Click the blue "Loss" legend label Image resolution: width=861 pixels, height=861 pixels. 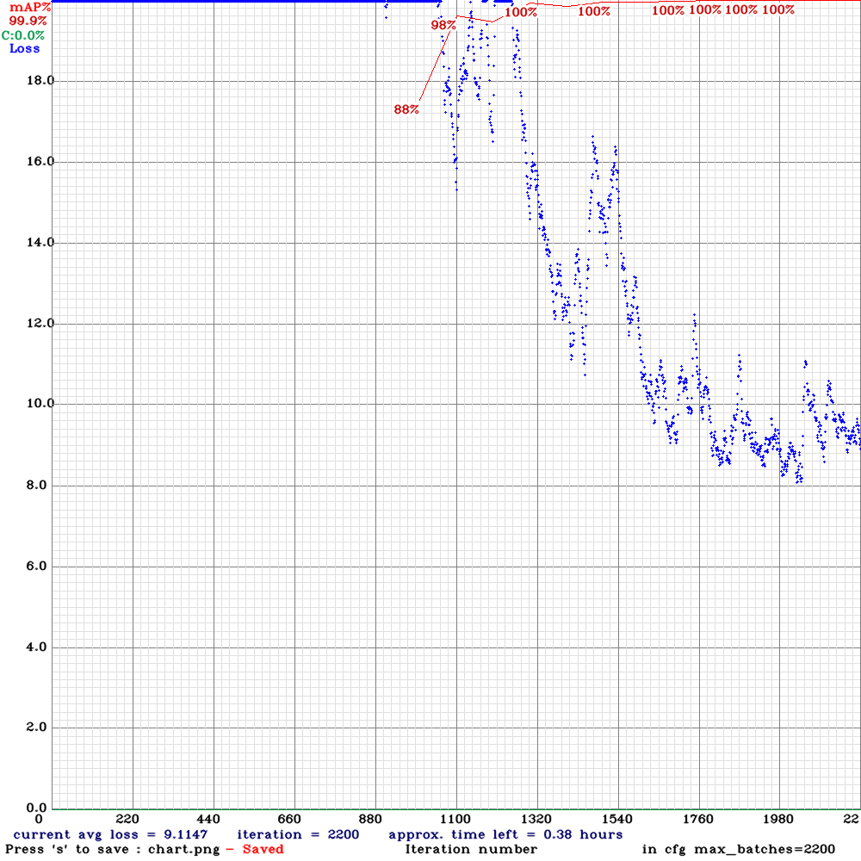(25, 48)
